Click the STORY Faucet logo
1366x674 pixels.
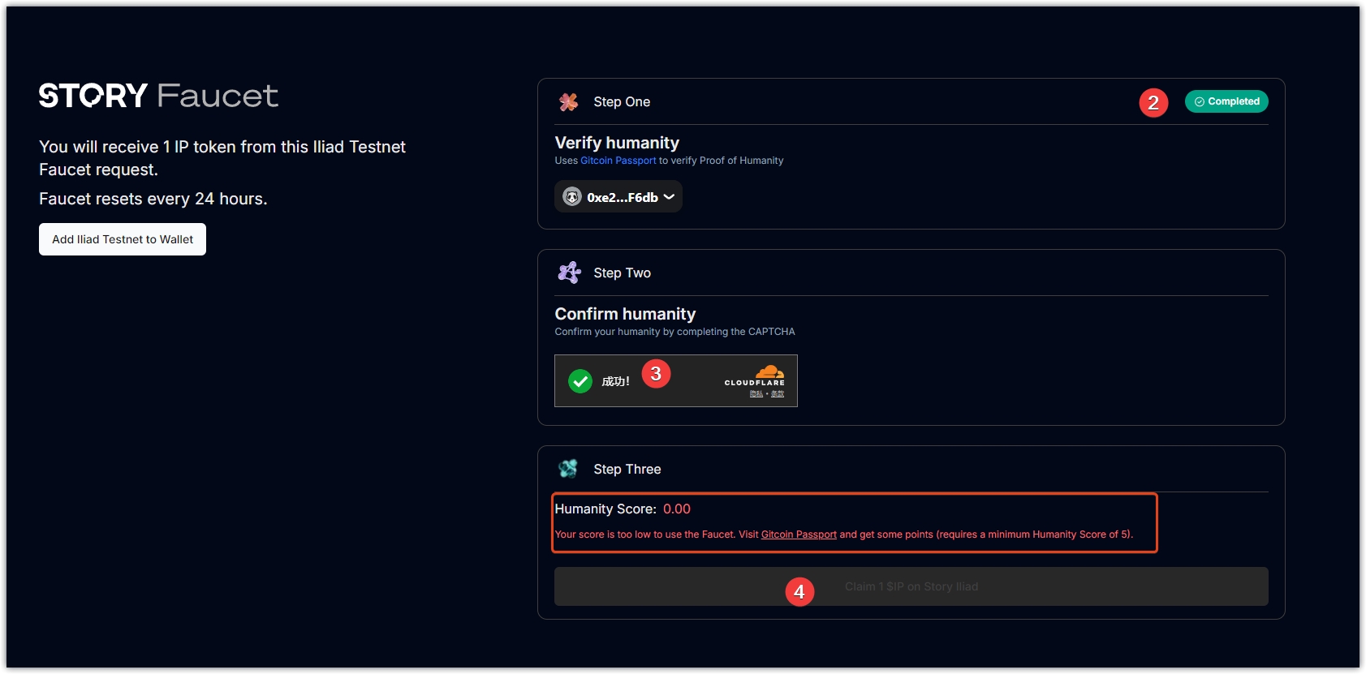pos(158,96)
